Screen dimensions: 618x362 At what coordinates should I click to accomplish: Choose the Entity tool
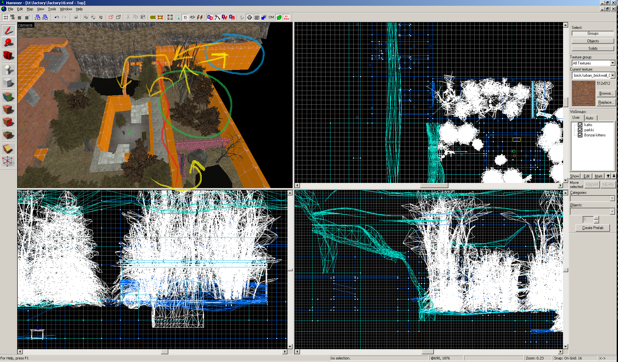[x=8, y=70]
